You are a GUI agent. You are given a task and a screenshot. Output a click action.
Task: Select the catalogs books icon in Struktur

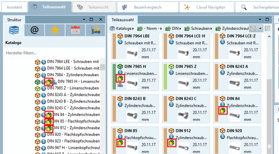click(14, 30)
